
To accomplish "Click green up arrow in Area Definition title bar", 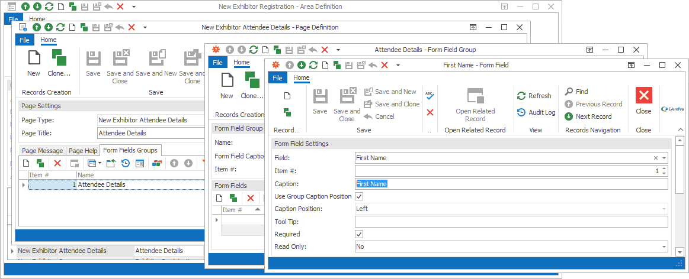I will pyautogui.click(x=25, y=7).
